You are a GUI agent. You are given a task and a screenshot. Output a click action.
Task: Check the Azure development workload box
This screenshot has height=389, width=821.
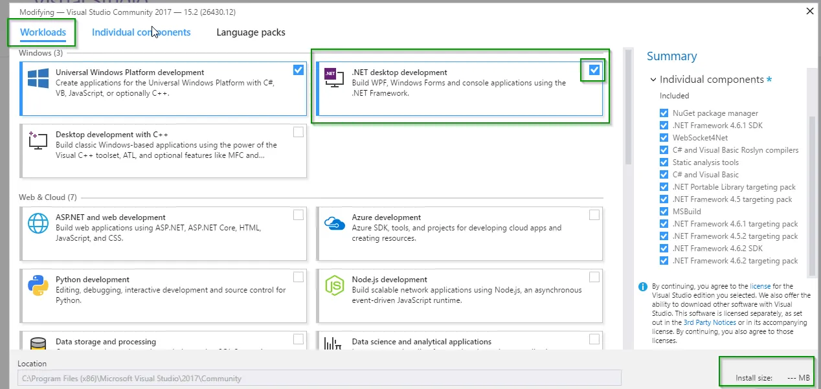(594, 215)
